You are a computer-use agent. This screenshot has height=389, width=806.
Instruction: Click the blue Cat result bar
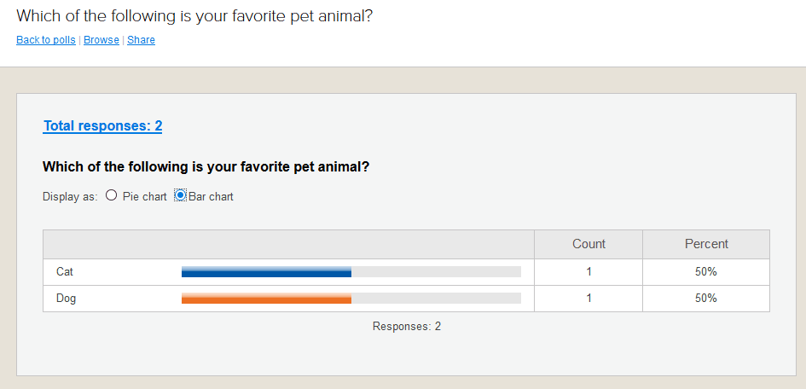(x=266, y=272)
